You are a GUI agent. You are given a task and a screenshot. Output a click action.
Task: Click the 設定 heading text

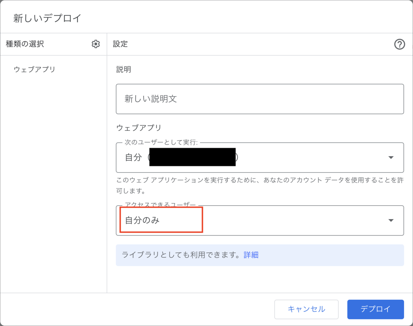coord(120,44)
